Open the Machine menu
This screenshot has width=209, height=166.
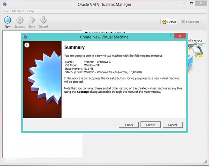coord(18,11)
